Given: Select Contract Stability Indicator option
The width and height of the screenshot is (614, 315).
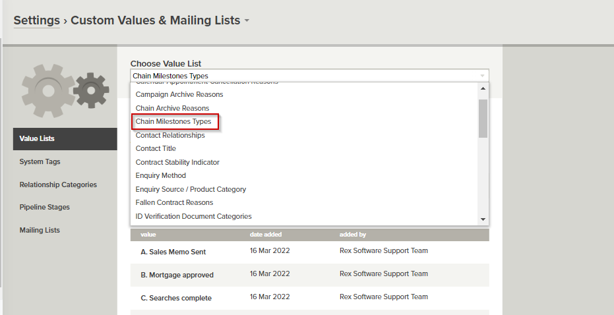Looking at the screenshot, I should tap(177, 162).
